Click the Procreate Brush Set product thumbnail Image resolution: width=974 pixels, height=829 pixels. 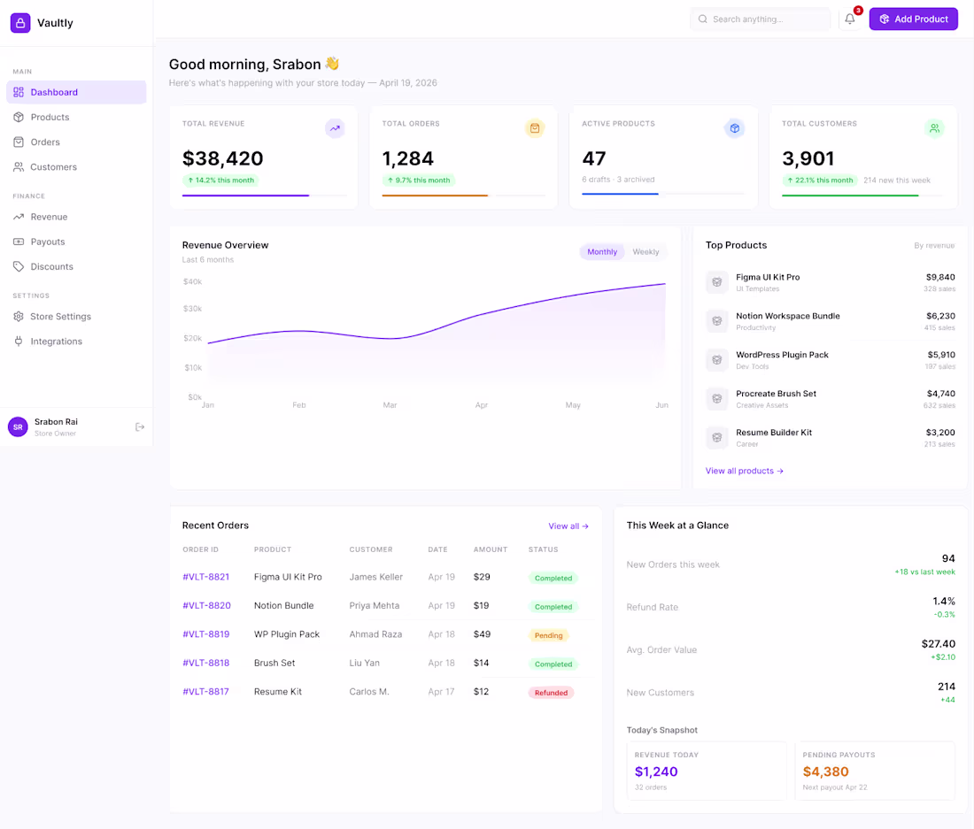point(717,398)
